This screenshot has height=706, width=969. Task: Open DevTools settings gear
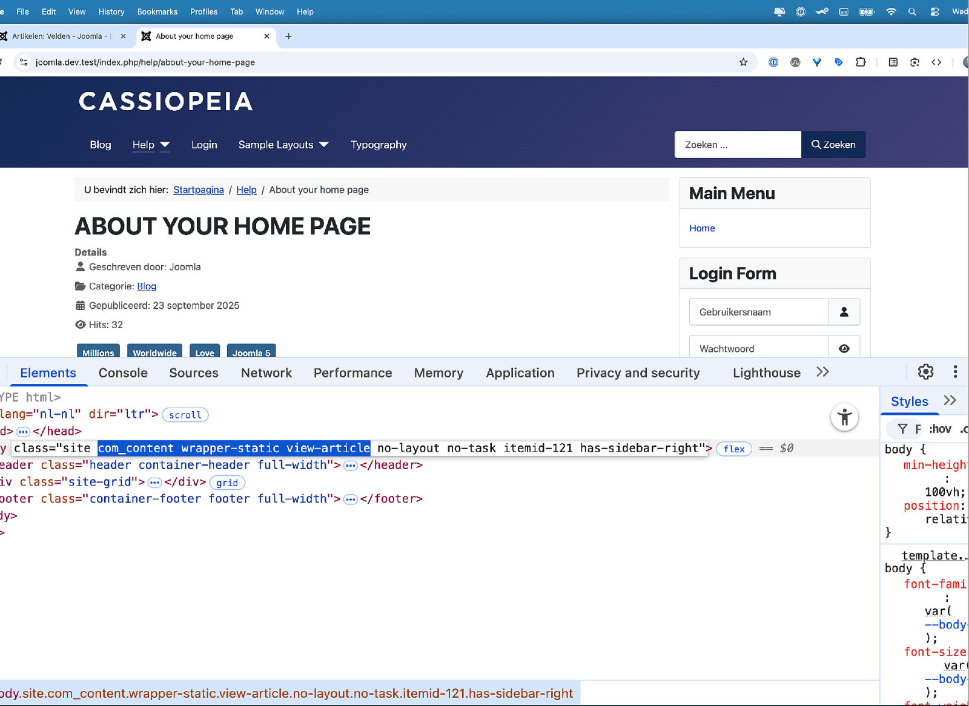pos(925,372)
